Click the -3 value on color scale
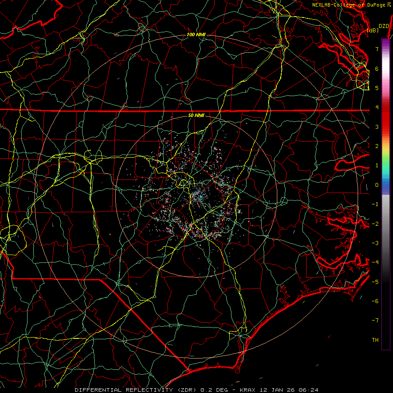Screen dimensions: 393x393 point(375,243)
